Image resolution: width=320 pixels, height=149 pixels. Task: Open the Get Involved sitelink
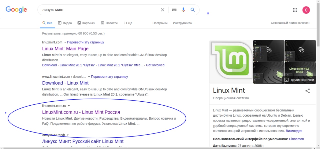tap(155, 65)
